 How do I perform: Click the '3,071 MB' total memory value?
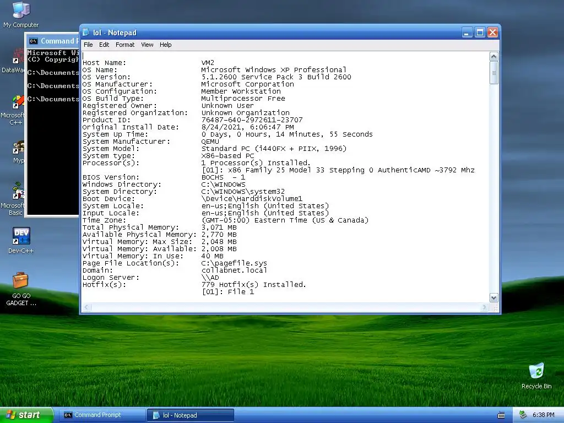point(219,227)
